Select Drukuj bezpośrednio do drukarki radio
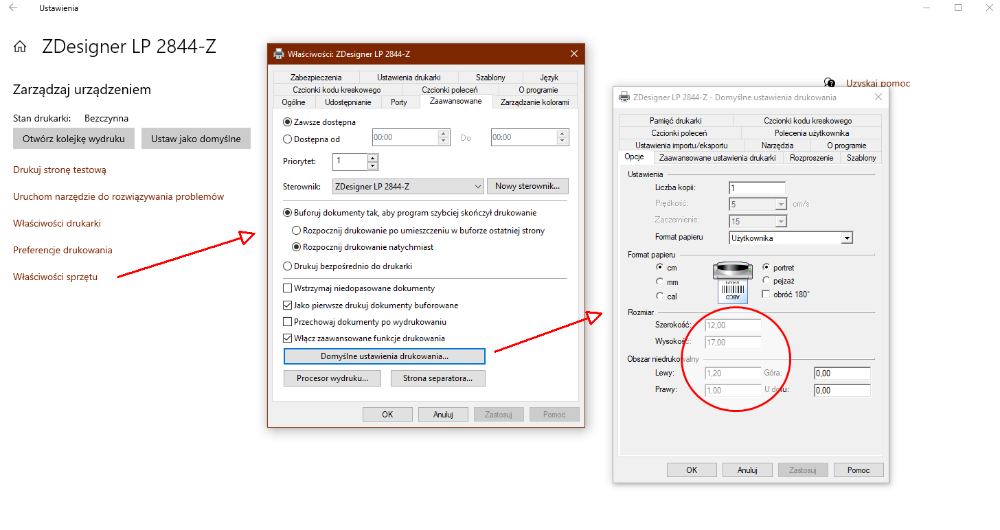Viewport: 1000px width, 530px height. (288, 266)
